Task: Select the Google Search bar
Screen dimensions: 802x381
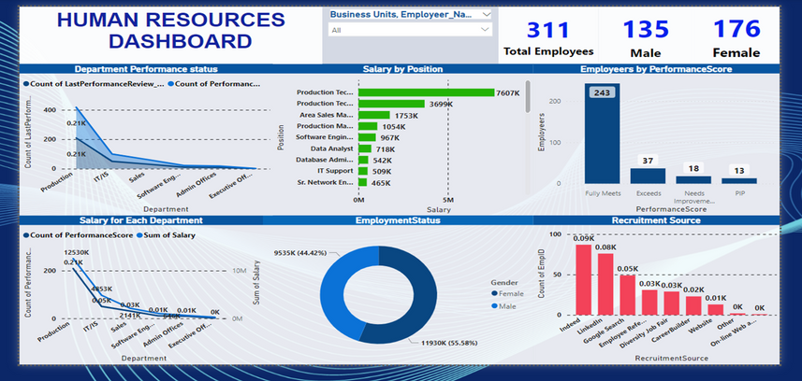Action: 628,295
